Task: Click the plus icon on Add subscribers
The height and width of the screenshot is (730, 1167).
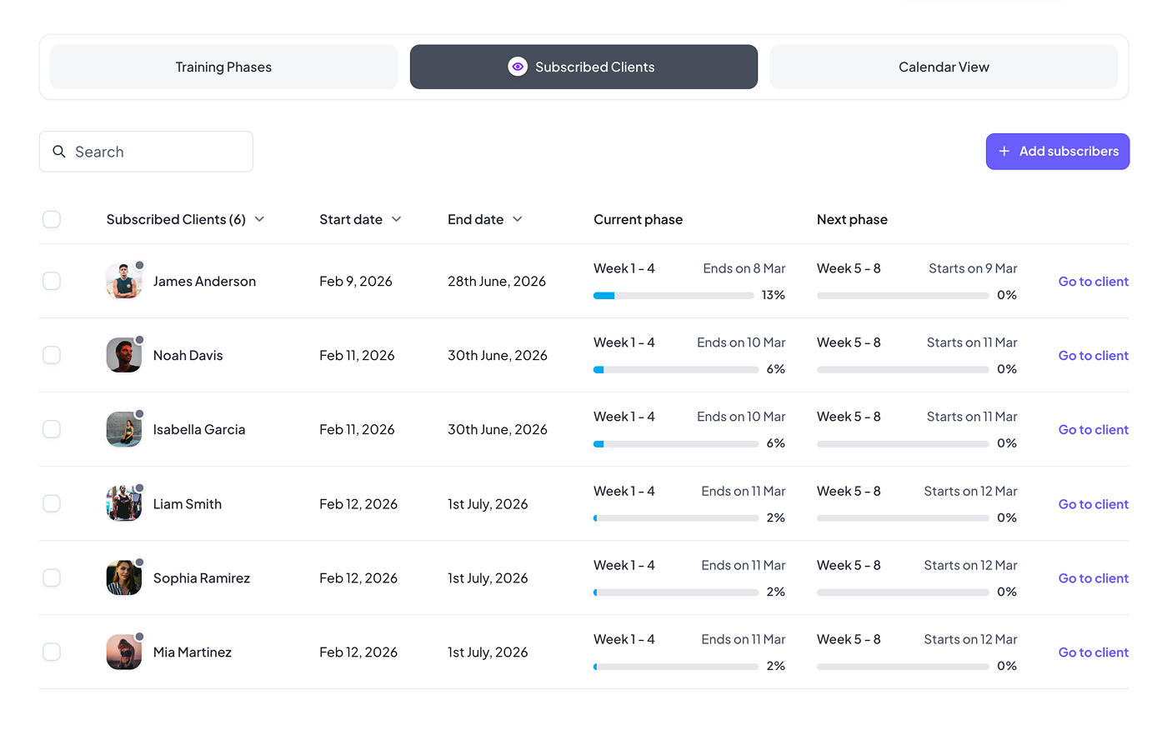Action: [1004, 152]
